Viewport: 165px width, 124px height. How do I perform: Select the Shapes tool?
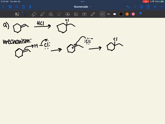[51, 14]
